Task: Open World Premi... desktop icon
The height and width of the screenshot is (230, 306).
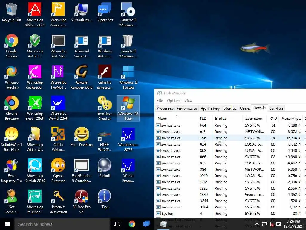Action: click(x=128, y=170)
